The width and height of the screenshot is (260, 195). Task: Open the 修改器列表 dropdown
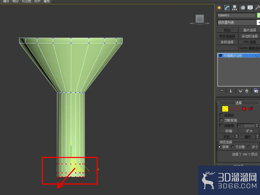[x=258, y=22]
